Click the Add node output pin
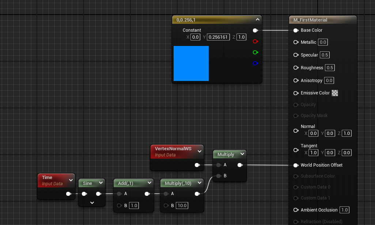The height and width of the screenshot is (225, 375). [x=147, y=194]
